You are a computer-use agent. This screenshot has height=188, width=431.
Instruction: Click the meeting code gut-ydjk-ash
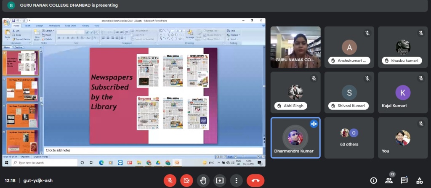pos(38,180)
